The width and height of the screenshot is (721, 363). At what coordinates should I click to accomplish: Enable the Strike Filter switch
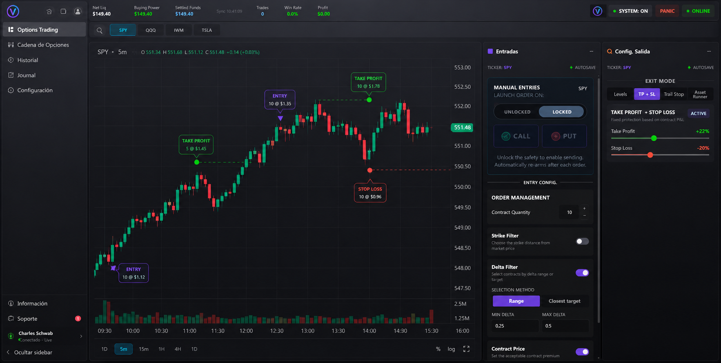(582, 242)
